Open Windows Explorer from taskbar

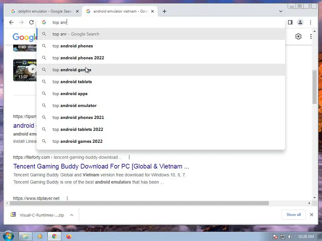pyautogui.click(x=25, y=237)
